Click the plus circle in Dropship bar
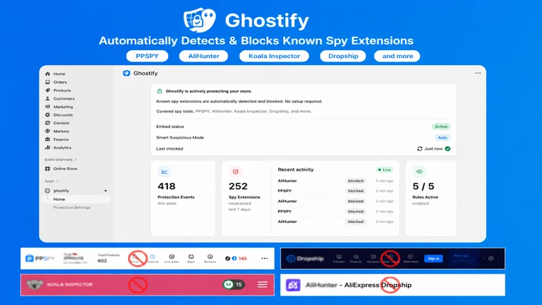Screen dimensions: 542x305 491,258
